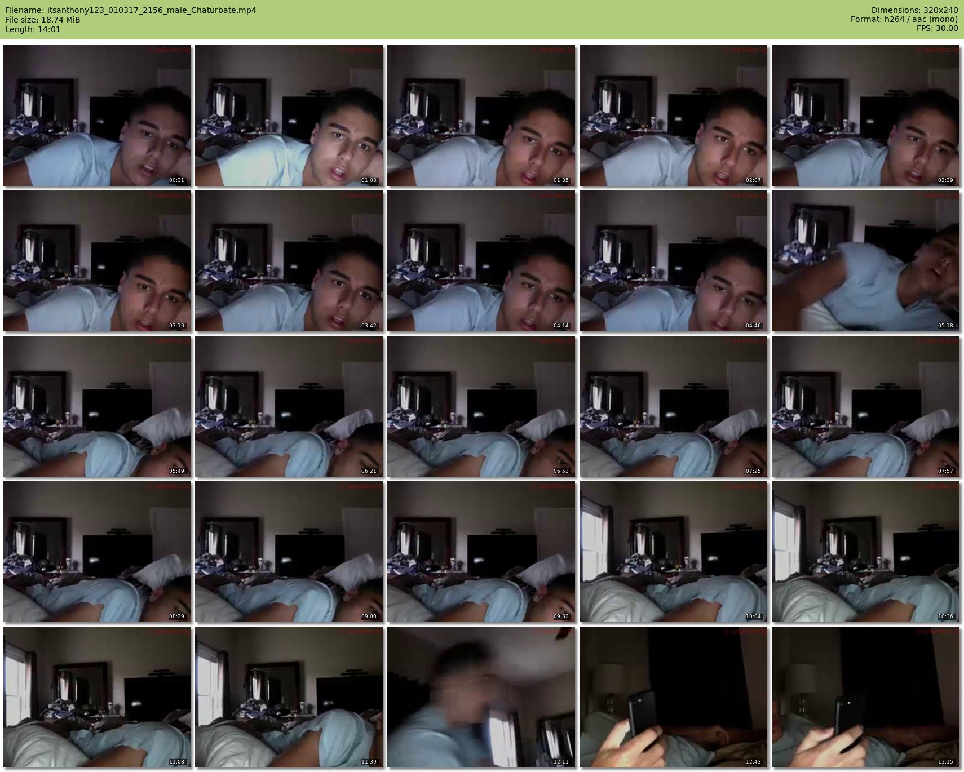View the frame stamped 03:10
Screen dimensions: 964x772
(97, 261)
